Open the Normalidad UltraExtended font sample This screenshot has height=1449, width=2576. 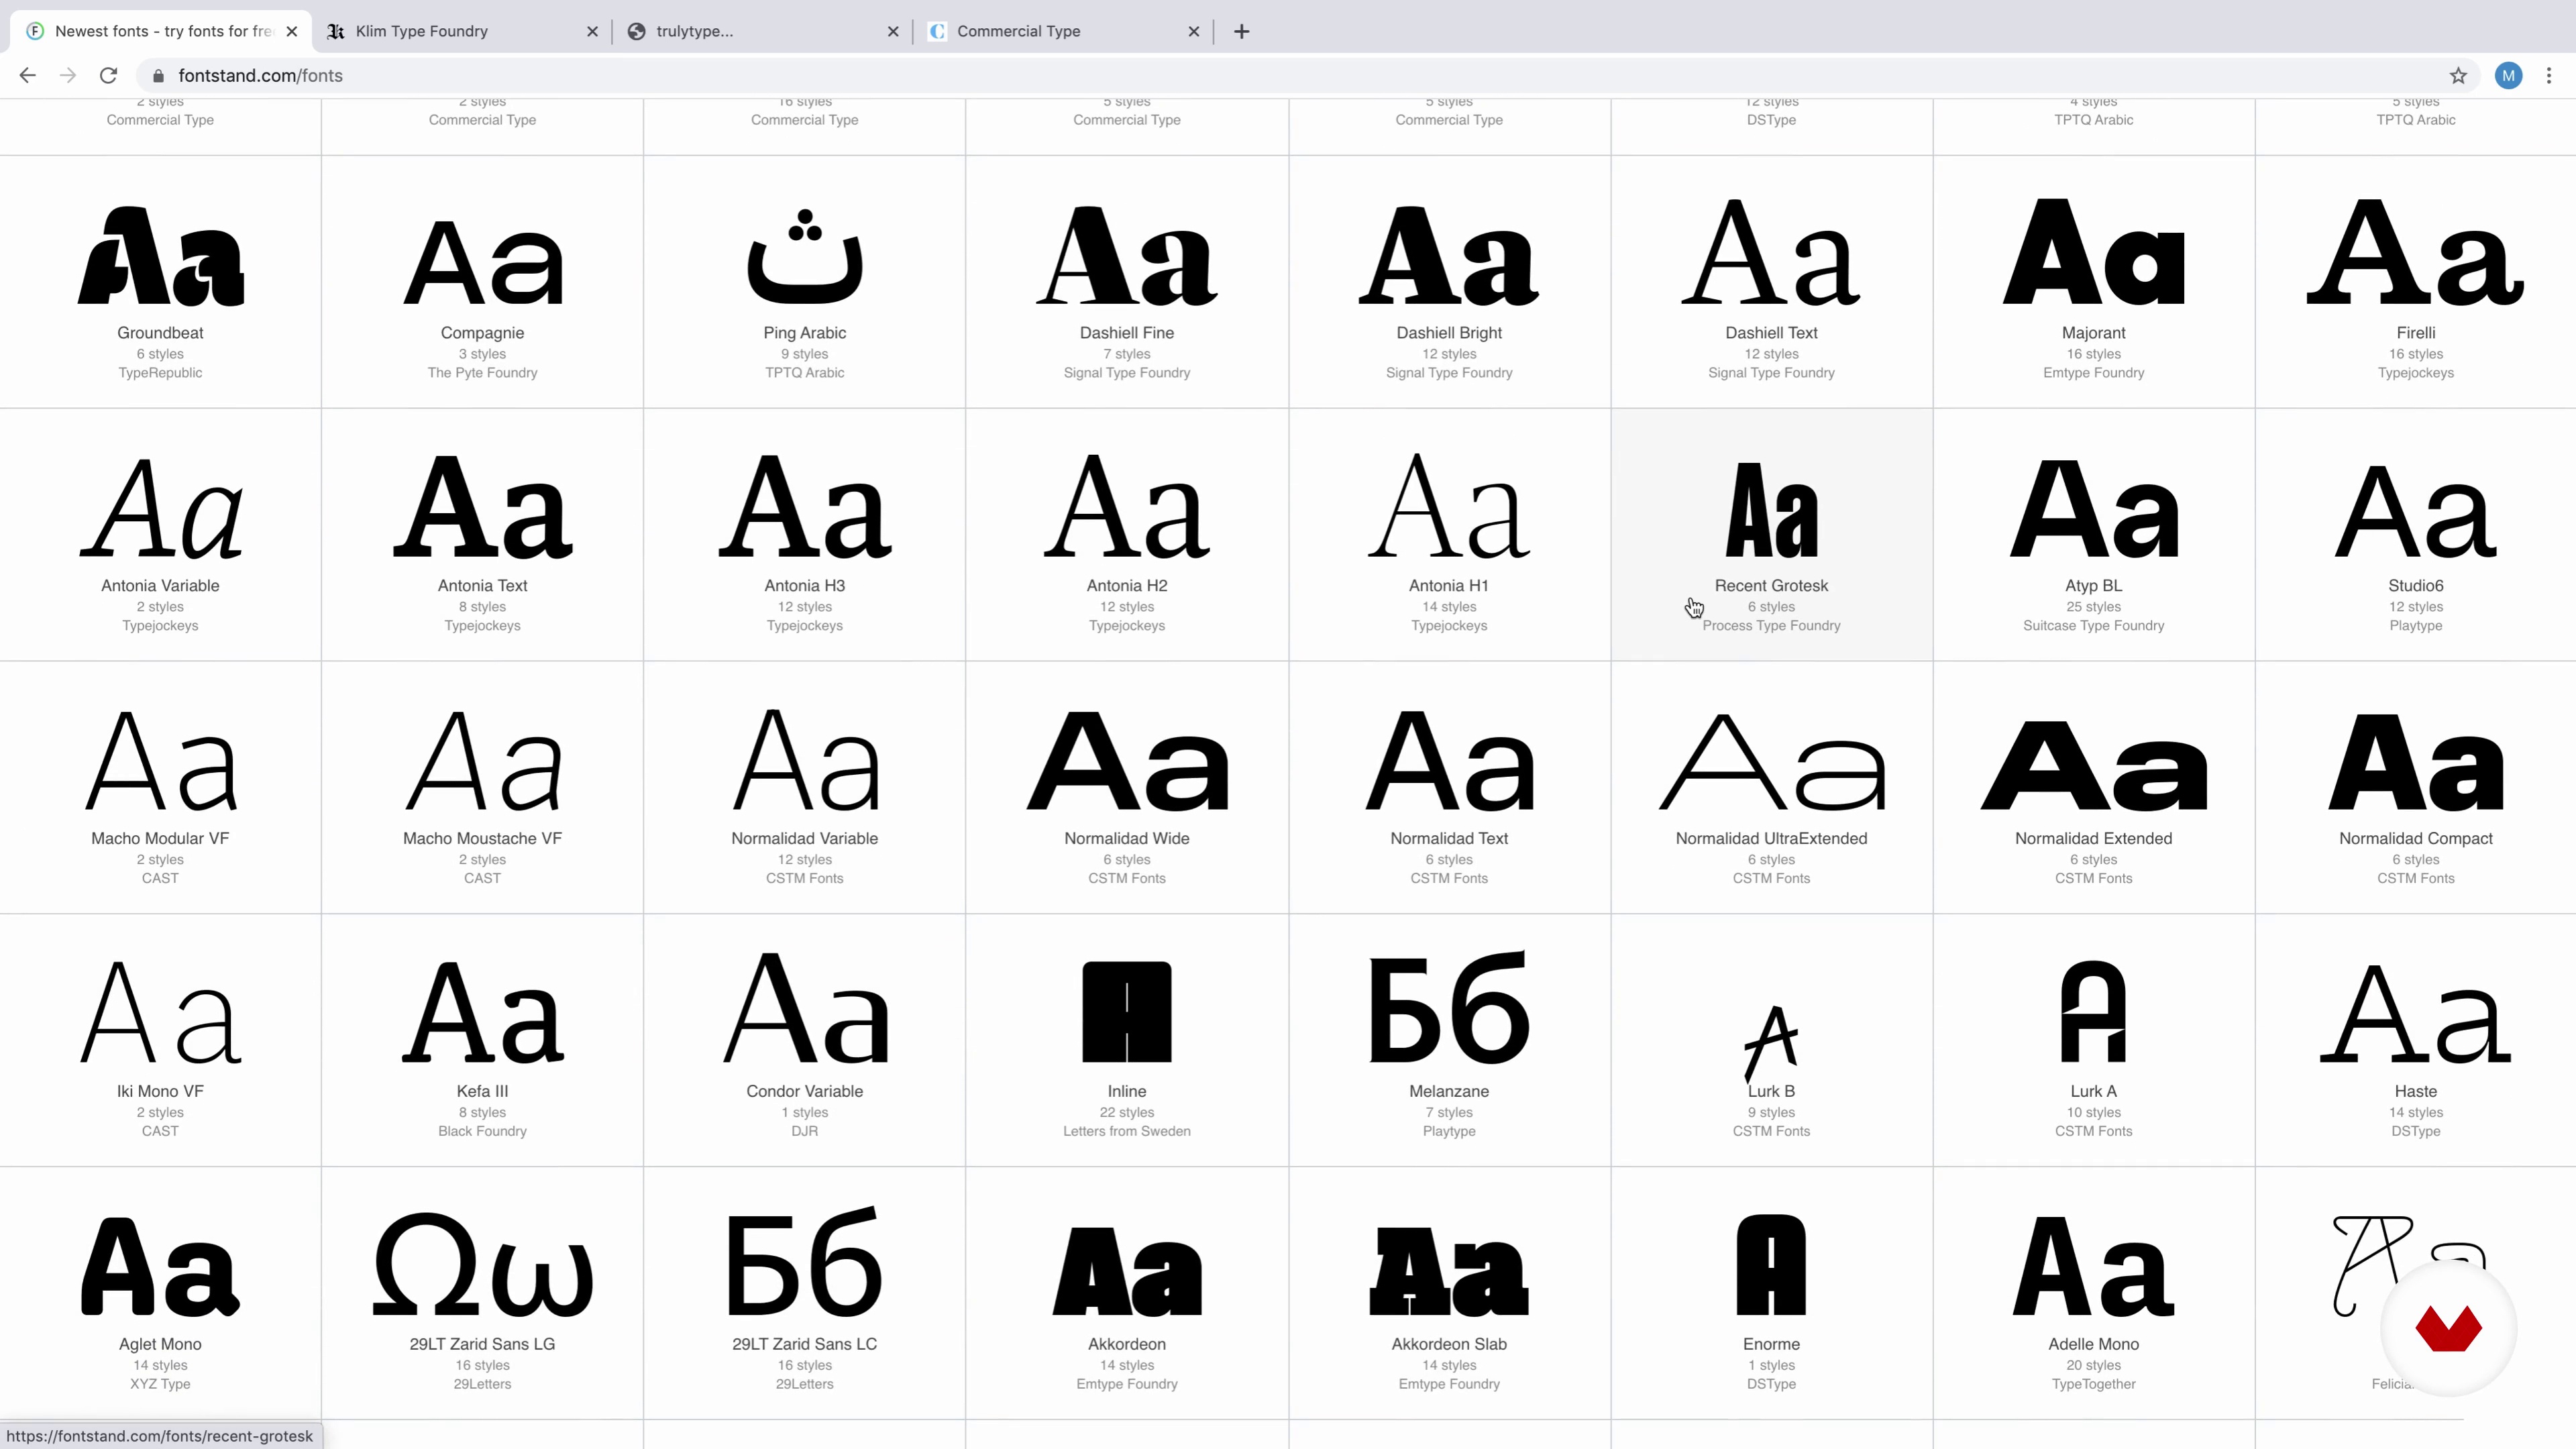(1771, 762)
